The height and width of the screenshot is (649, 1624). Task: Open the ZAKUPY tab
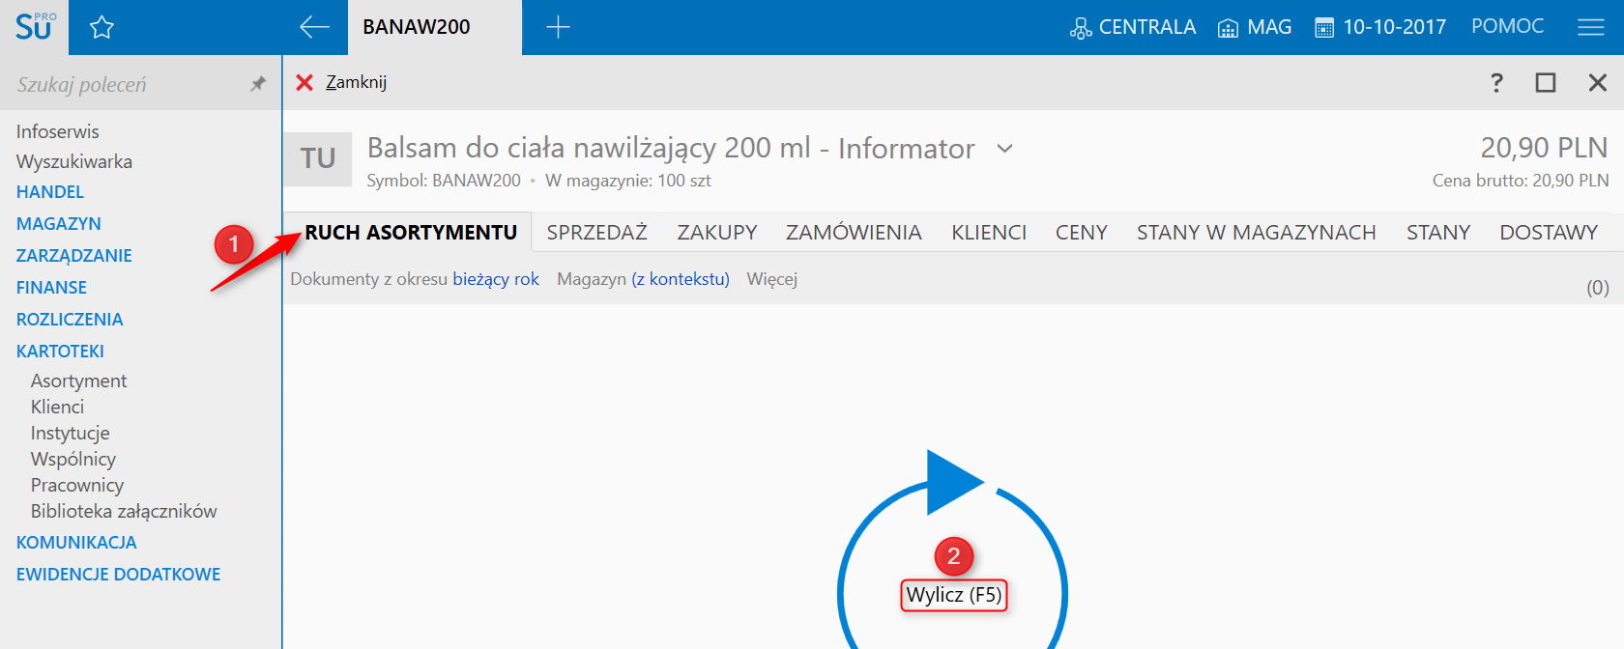tap(717, 233)
